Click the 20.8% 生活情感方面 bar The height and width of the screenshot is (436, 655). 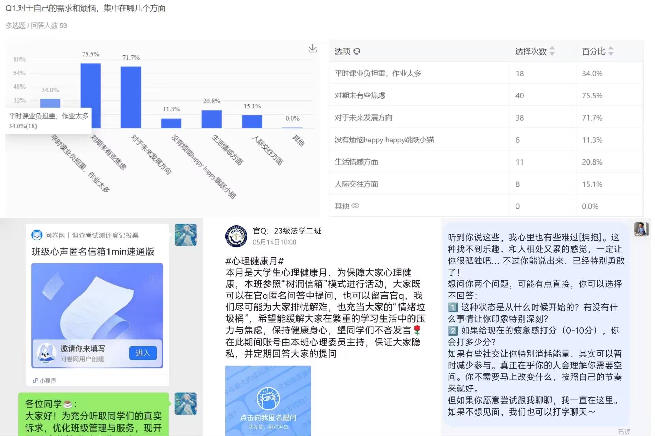pyautogui.click(x=212, y=119)
